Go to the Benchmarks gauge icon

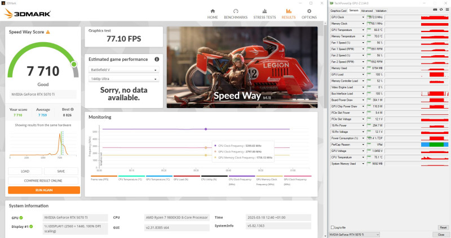coord(236,11)
